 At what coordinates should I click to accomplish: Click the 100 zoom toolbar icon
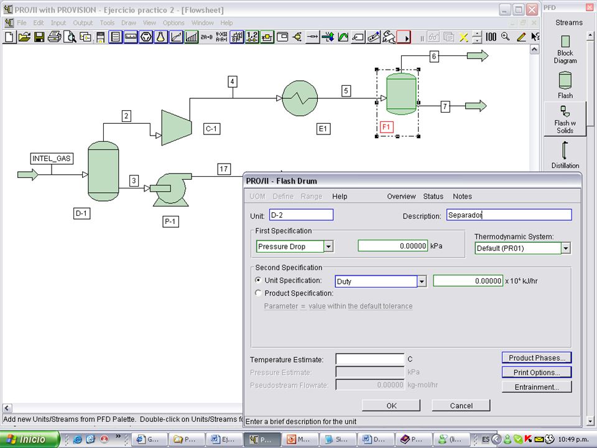491,37
